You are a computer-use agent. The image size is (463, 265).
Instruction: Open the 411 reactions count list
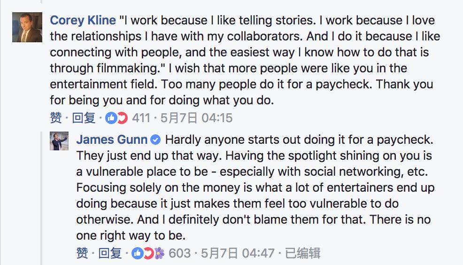141,117
